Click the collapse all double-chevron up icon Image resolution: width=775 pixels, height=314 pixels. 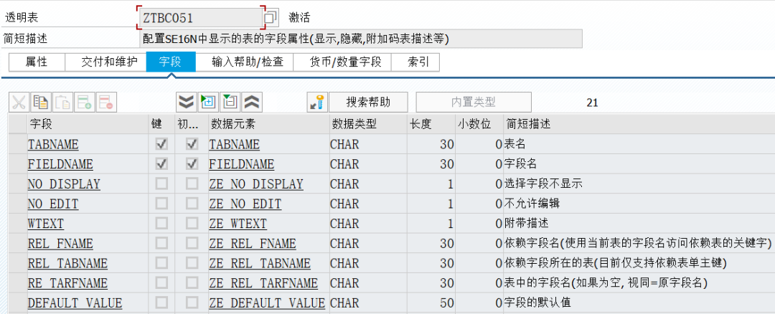(x=252, y=103)
